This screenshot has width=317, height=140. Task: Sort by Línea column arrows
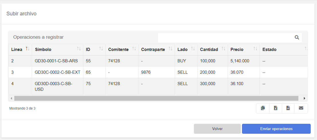tap(27, 49)
